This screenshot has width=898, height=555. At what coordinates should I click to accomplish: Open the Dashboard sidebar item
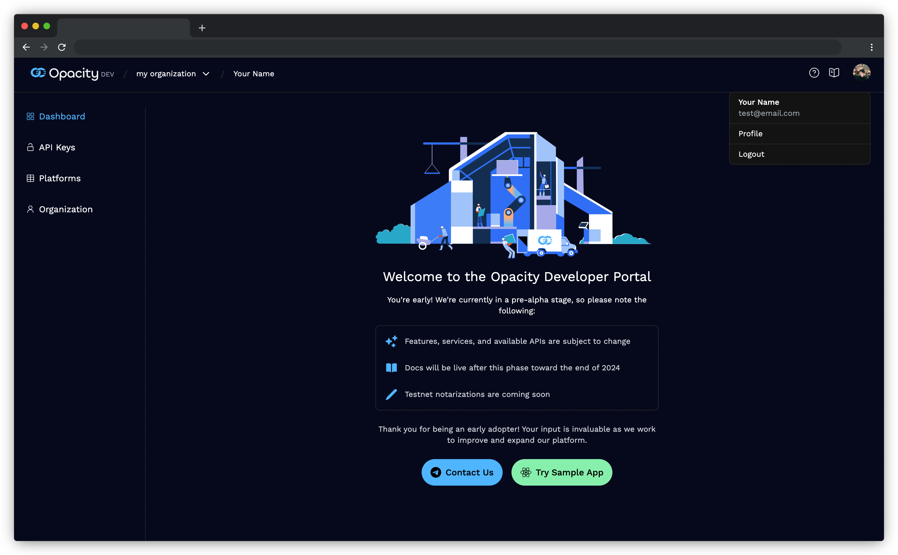[62, 116]
